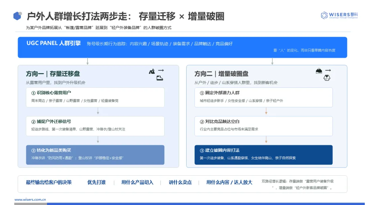Screen dimensions: 365x205
Task: Click the line 从户外 / 徒步 / 山系穿搭人群里
Action: pos(222,83)
